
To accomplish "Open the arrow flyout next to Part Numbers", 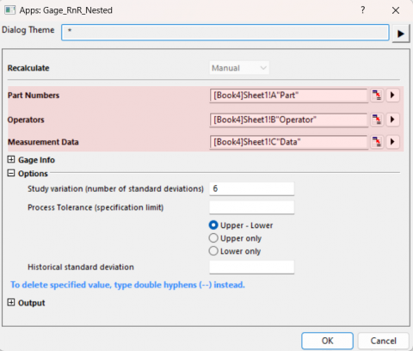I will tap(392, 95).
